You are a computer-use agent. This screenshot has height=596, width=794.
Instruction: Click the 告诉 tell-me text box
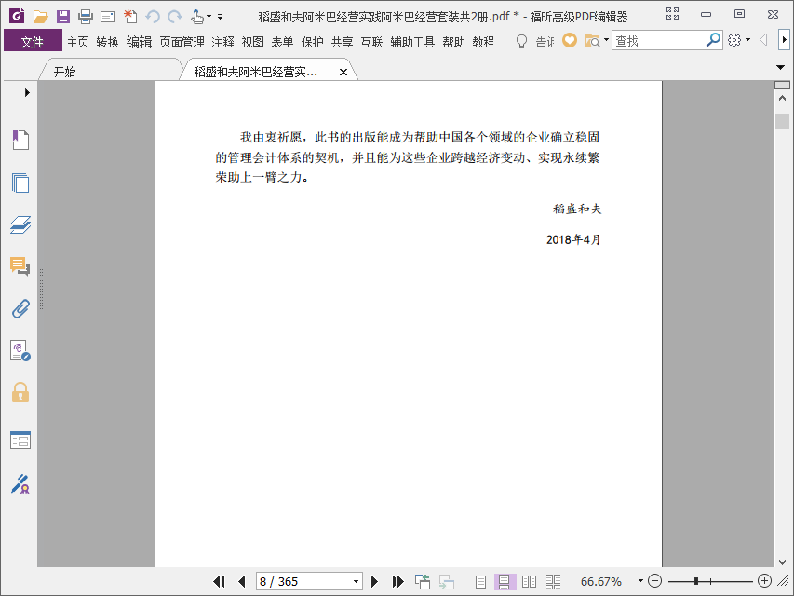[545, 42]
